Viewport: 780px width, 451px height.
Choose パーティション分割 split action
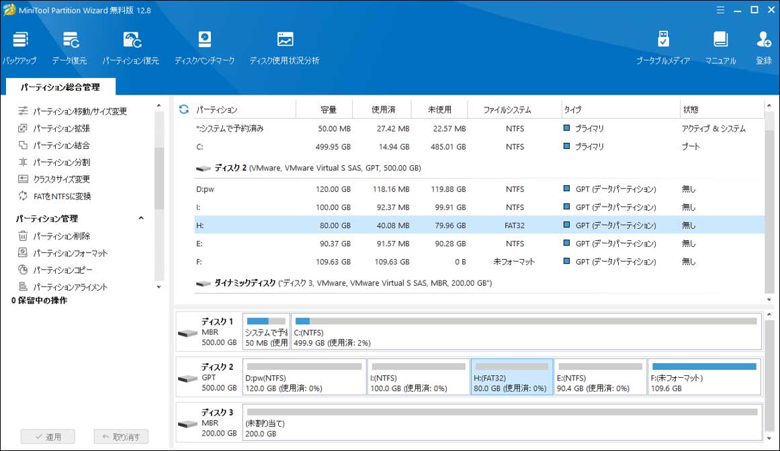[54, 162]
